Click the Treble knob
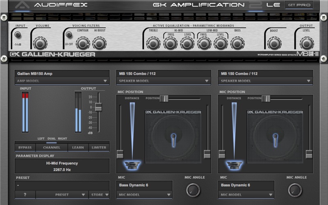 click(x=153, y=43)
